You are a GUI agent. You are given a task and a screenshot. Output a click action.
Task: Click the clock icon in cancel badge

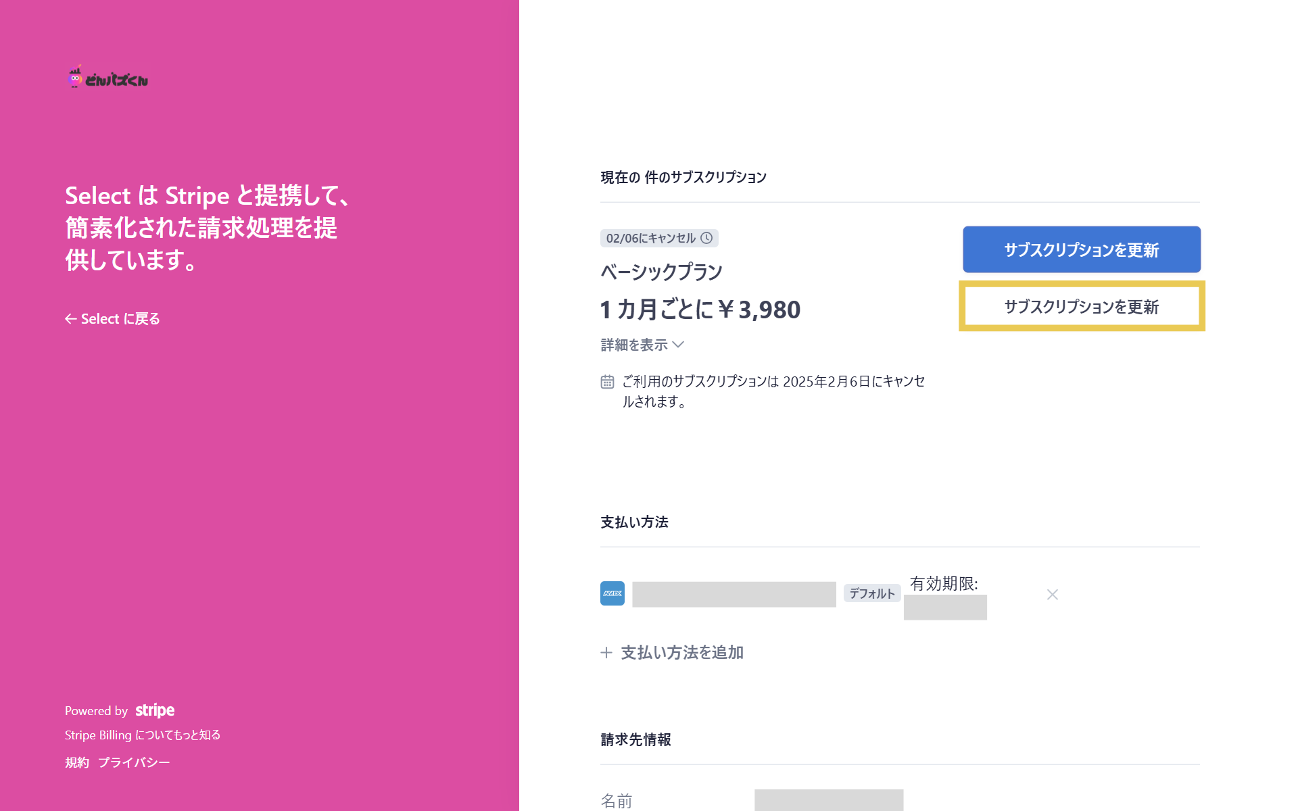click(x=706, y=238)
